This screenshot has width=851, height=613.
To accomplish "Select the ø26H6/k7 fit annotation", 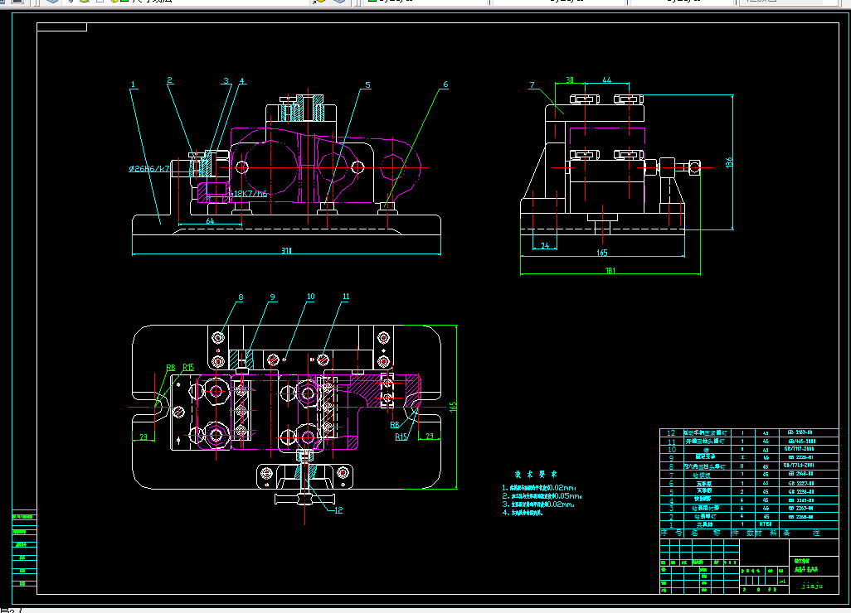I will tap(149, 168).
